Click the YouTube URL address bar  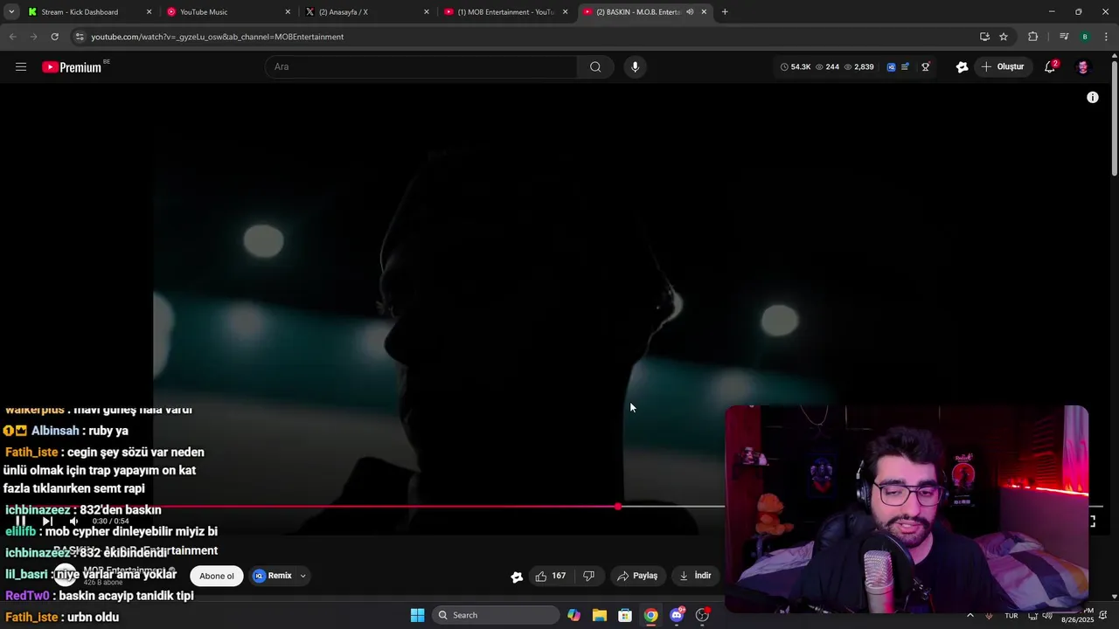click(x=525, y=37)
